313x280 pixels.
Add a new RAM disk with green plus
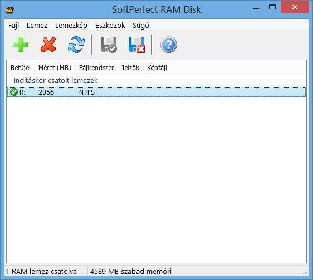[21, 45]
